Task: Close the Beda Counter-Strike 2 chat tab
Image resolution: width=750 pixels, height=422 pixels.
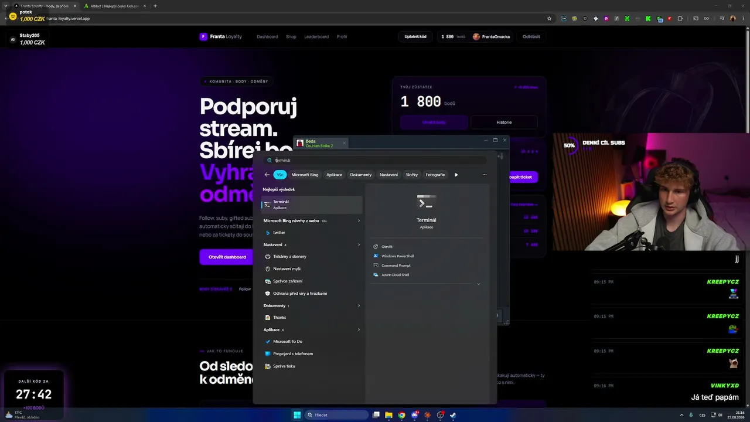Action: [x=344, y=142]
